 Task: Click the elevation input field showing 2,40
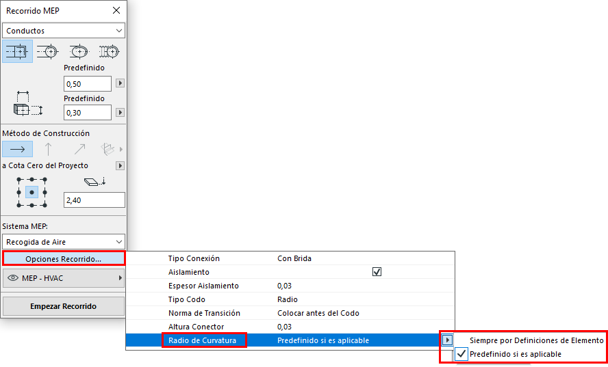(94, 200)
